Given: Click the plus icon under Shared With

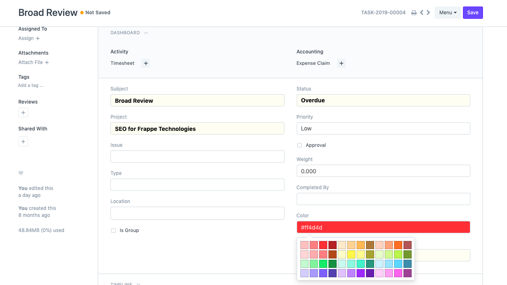Looking at the screenshot, I should point(23,141).
